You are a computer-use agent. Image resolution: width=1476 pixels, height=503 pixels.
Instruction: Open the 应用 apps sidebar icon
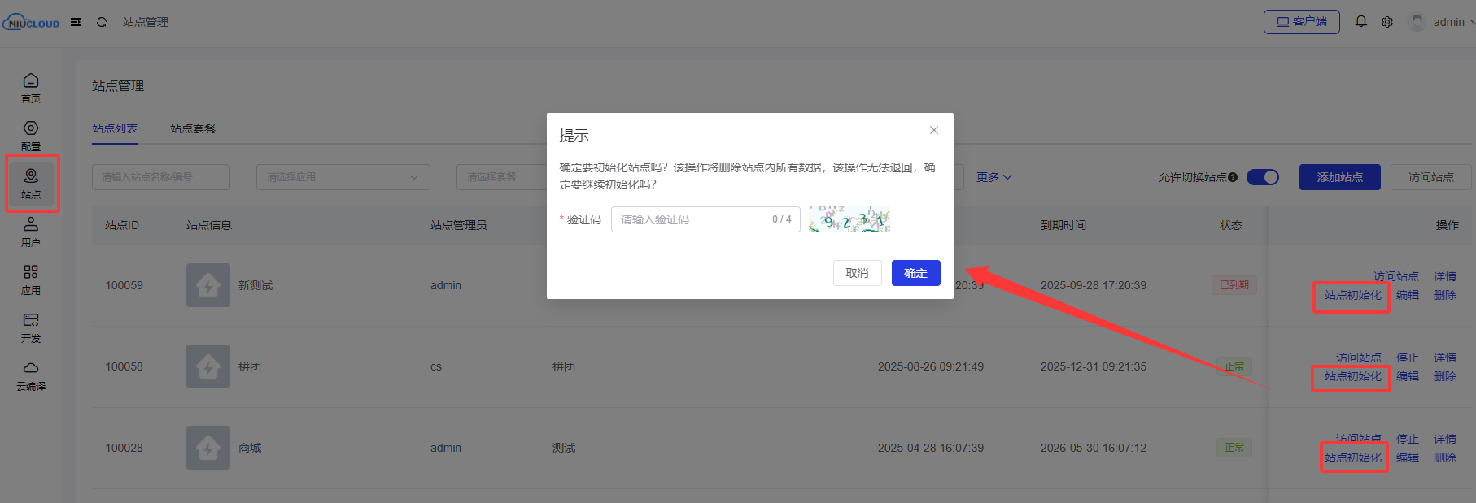pos(31,279)
